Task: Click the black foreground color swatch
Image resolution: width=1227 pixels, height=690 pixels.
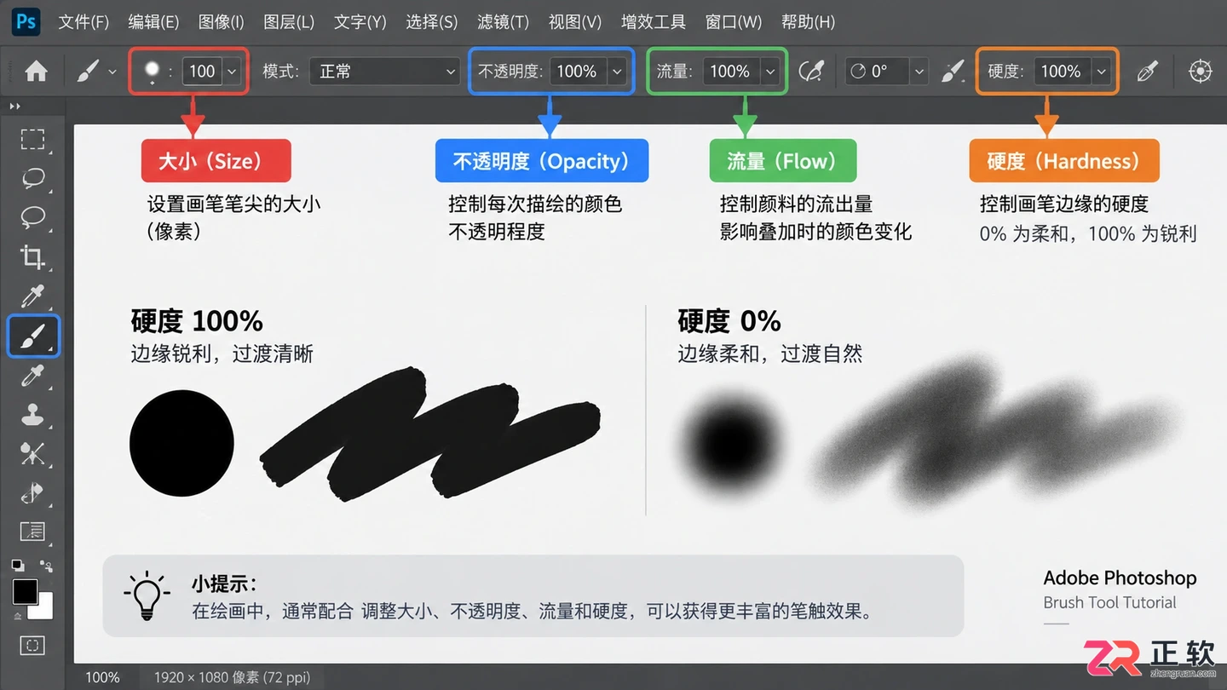Action: coord(25,591)
